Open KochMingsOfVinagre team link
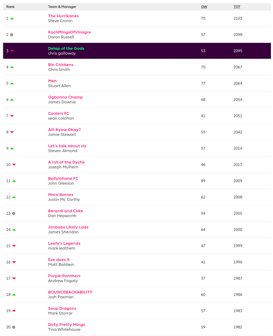 coord(69,32)
